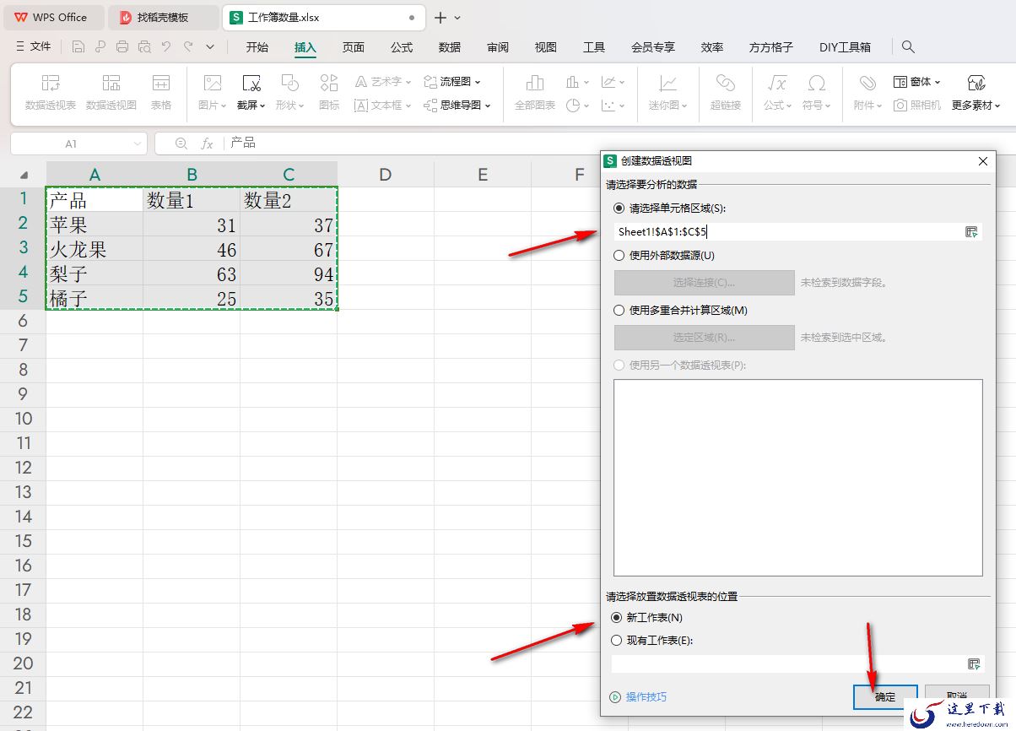This screenshot has width=1016, height=731.
Task: Open the ribbon search magnifier icon
Action: [908, 47]
